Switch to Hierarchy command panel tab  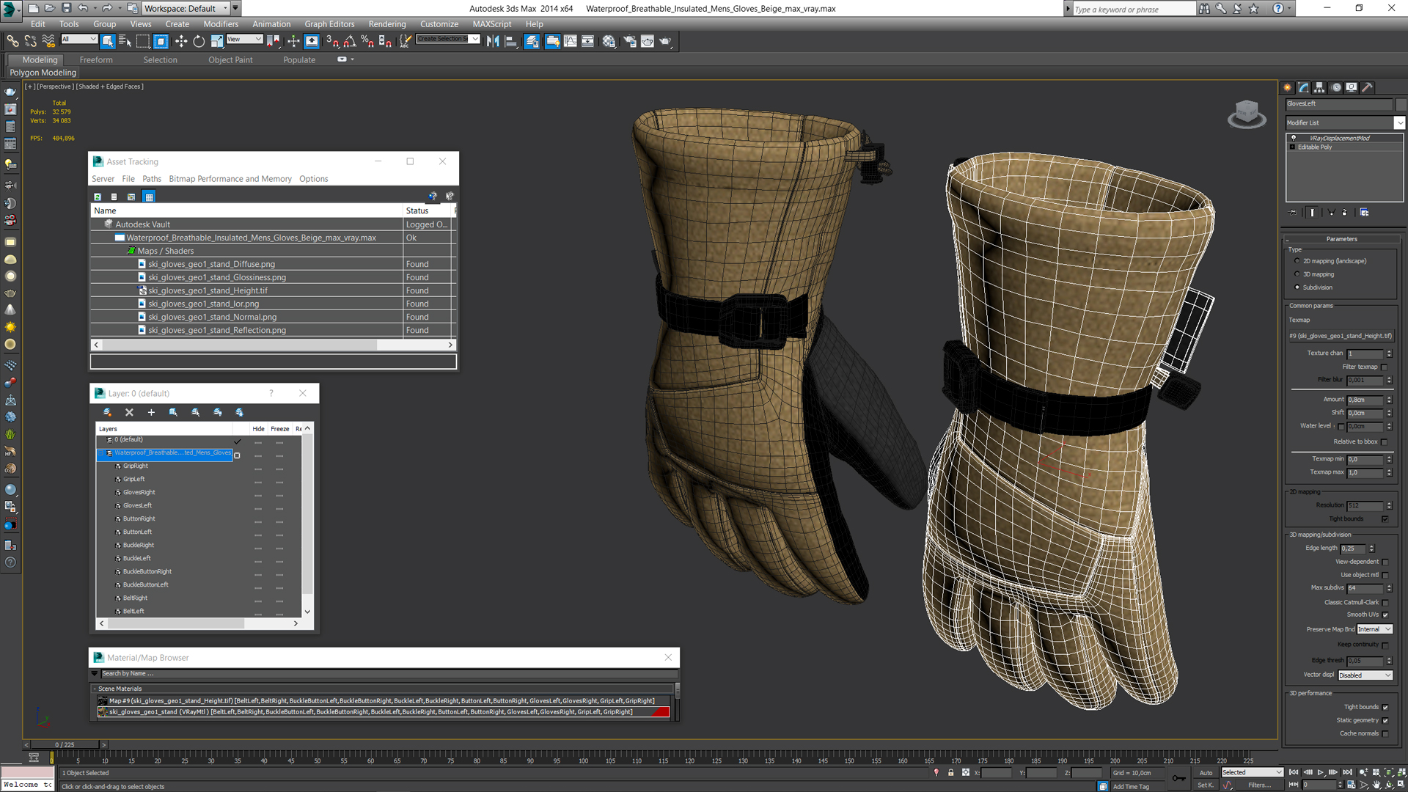click(x=1319, y=87)
